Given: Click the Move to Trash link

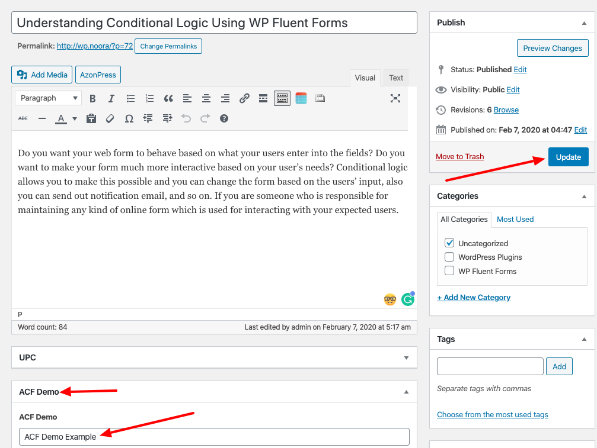Looking at the screenshot, I should pos(459,157).
